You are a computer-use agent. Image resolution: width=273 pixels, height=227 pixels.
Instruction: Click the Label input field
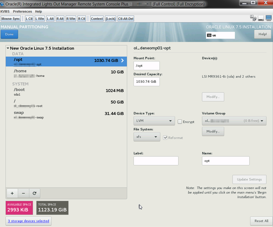[x=156, y=161]
